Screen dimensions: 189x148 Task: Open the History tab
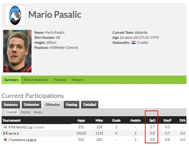point(77,80)
